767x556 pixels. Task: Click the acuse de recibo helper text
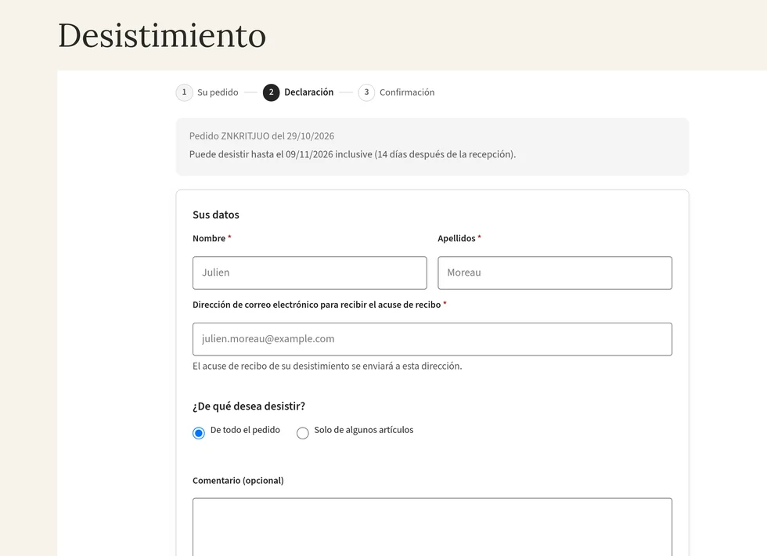click(x=327, y=366)
